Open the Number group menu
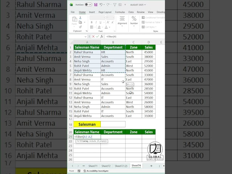This screenshot has height=174, width=232. [x=134, y=21]
